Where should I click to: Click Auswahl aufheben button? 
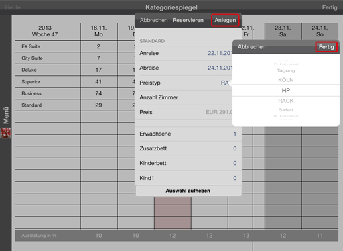pyautogui.click(x=188, y=191)
